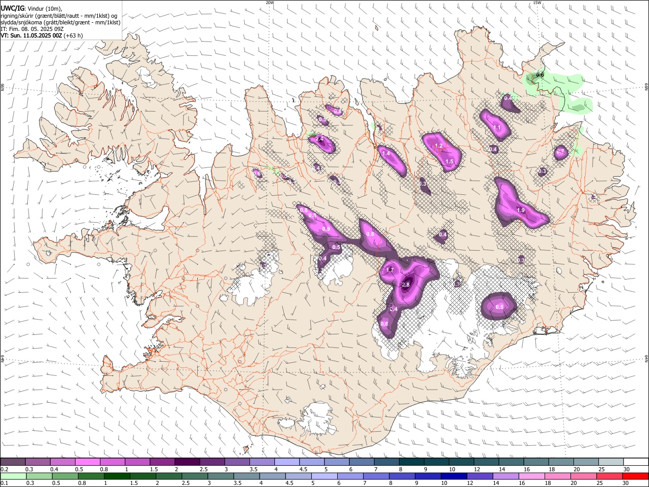Click the lower blue swatch labeled 8
Viewport: 649px width, 487px height.
[x=402, y=476]
